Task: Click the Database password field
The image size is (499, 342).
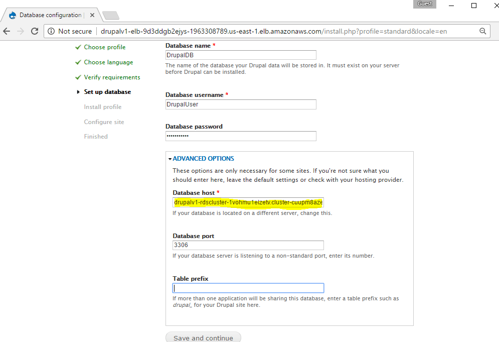Action: coord(241,136)
